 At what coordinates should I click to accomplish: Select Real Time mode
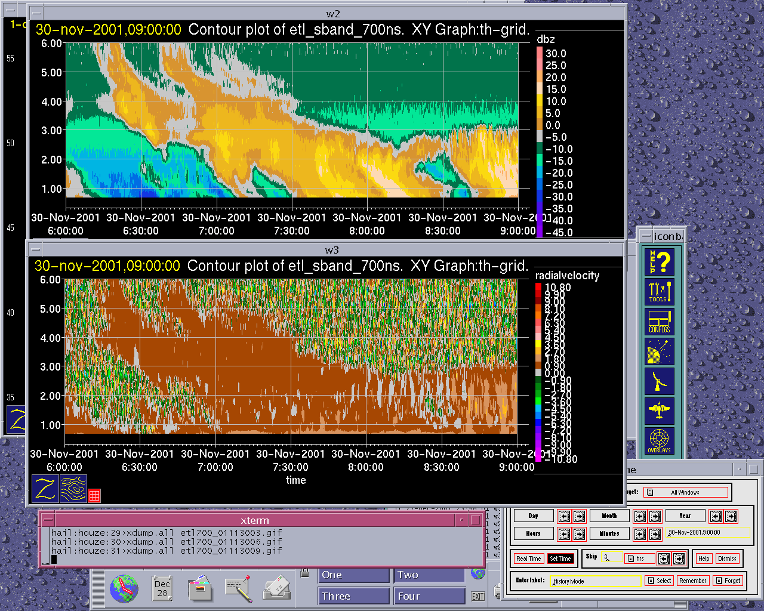pos(529,559)
